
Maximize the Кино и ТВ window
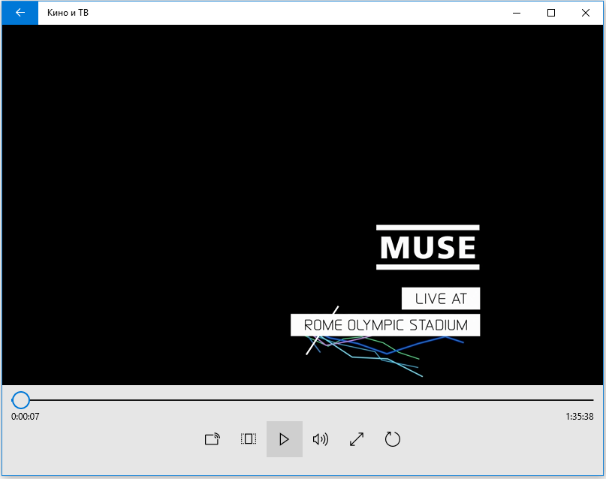click(x=551, y=13)
